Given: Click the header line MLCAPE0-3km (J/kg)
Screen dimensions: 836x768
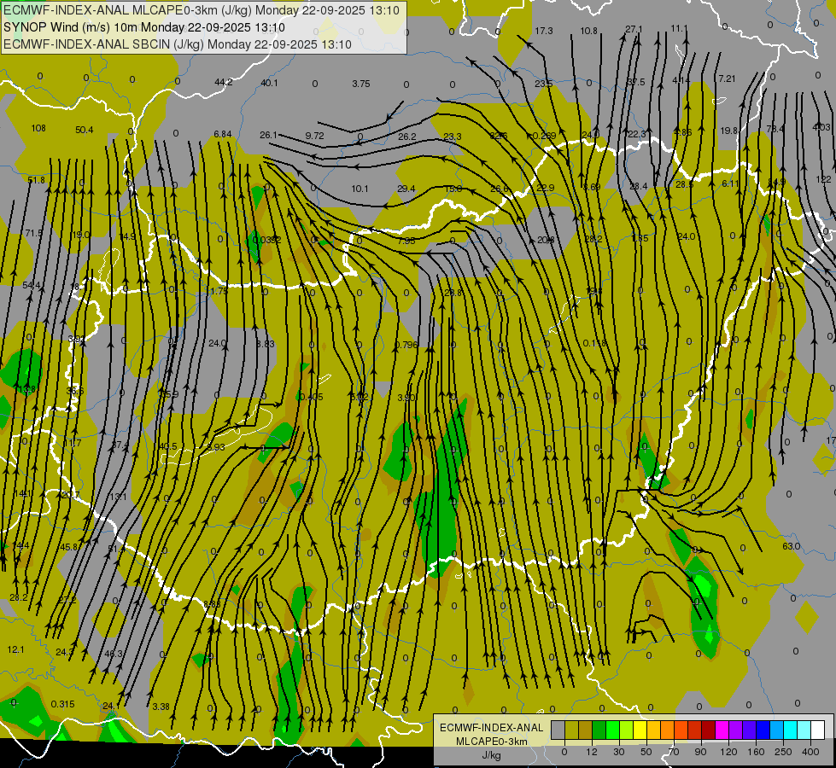Looking at the screenshot, I should pyautogui.click(x=201, y=10).
